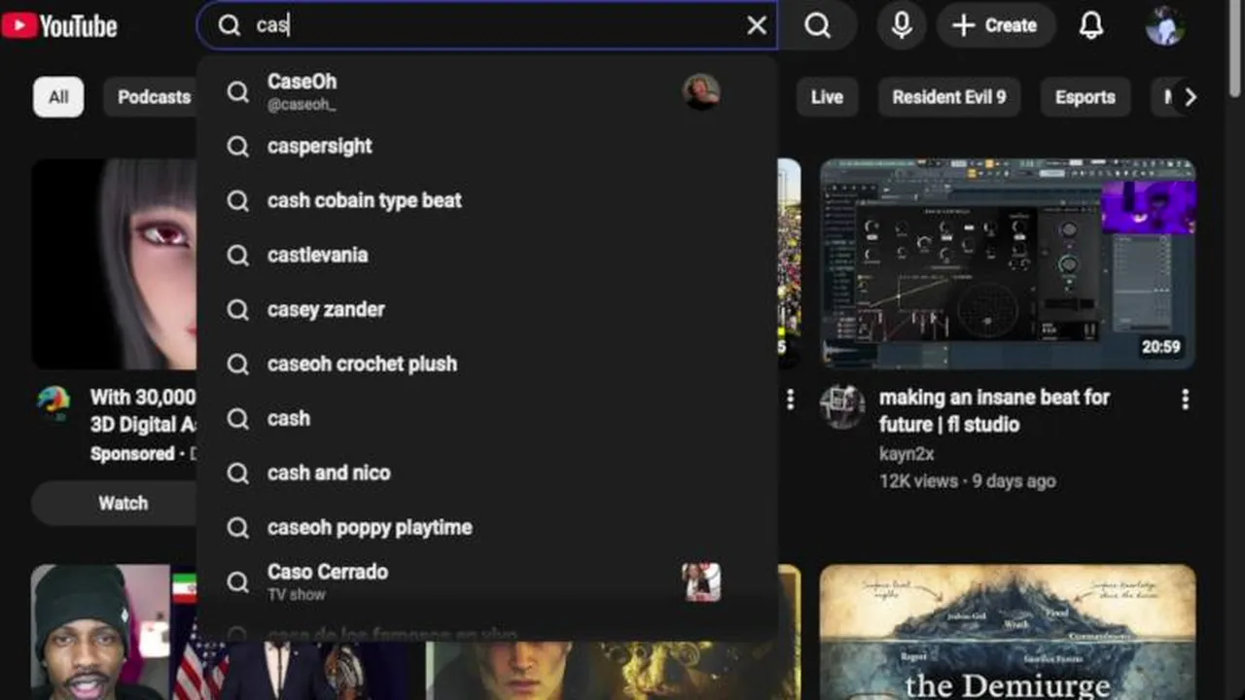1245x700 pixels.
Task: Open the man in beanie video thumbnail
Action: tap(115, 632)
